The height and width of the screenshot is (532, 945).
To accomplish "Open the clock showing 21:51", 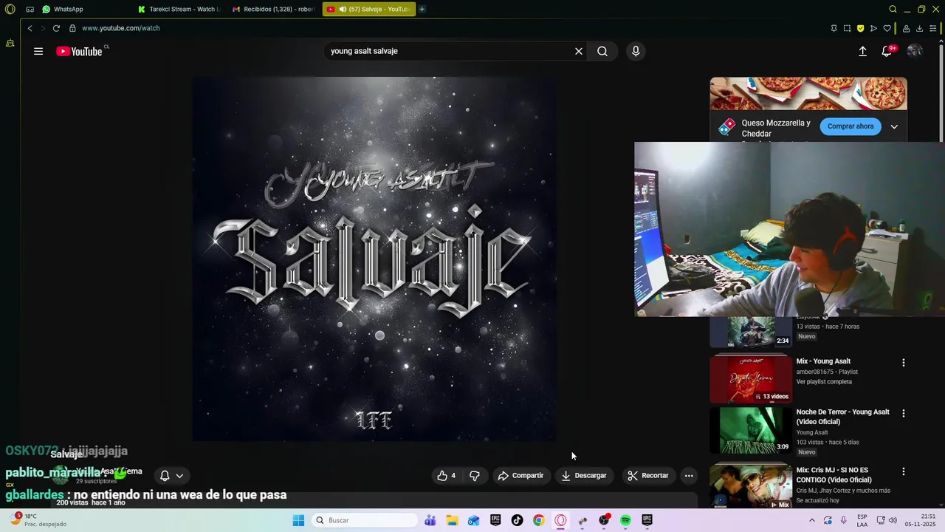I will click(x=921, y=520).
